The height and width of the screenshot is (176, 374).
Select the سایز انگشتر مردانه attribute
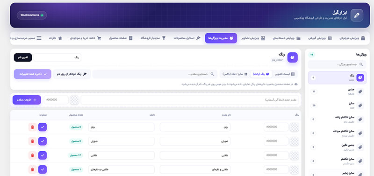[x=337, y=133]
